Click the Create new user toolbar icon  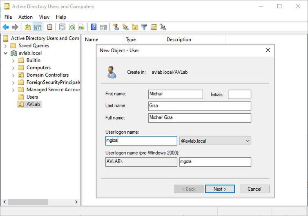116,27
